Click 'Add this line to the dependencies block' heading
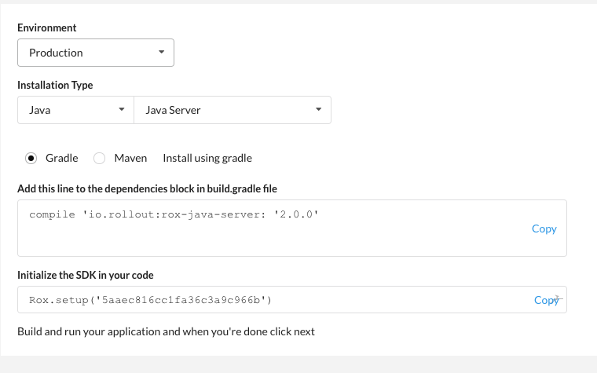The image size is (597, 373). pos(148,188)
